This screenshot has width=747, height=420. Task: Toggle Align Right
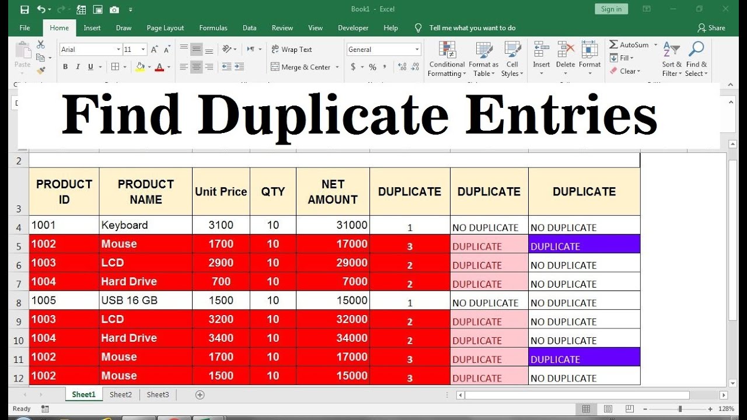pyautogui.click(x=209, y=67)
